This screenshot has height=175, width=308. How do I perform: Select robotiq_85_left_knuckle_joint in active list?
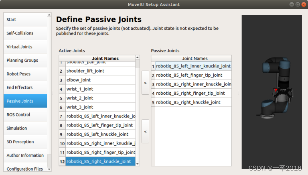click(97, 134)
